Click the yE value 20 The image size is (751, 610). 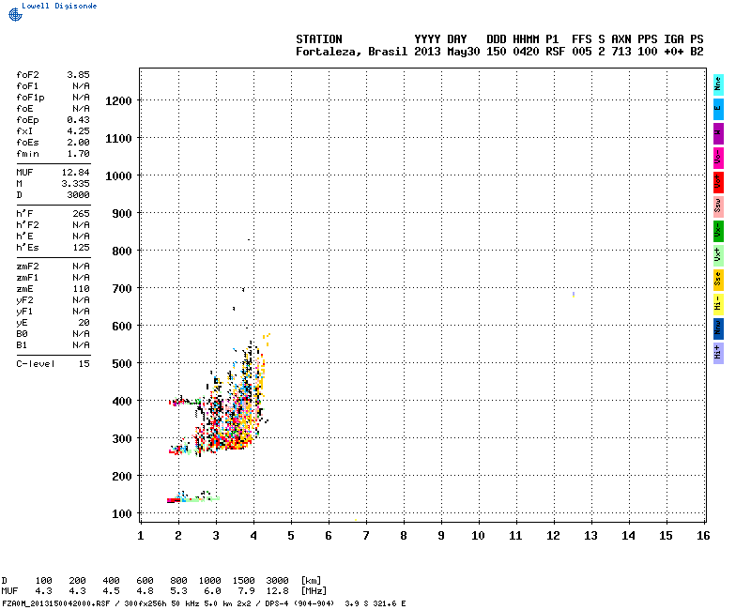pyautogui.click(x=84, y=323)
